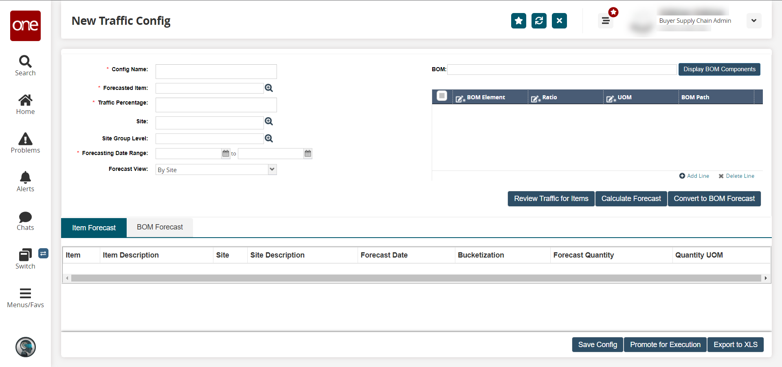Focus the Site Group Level input field
Viewport: 782px width, 367px height.
(x=210, y=139)
